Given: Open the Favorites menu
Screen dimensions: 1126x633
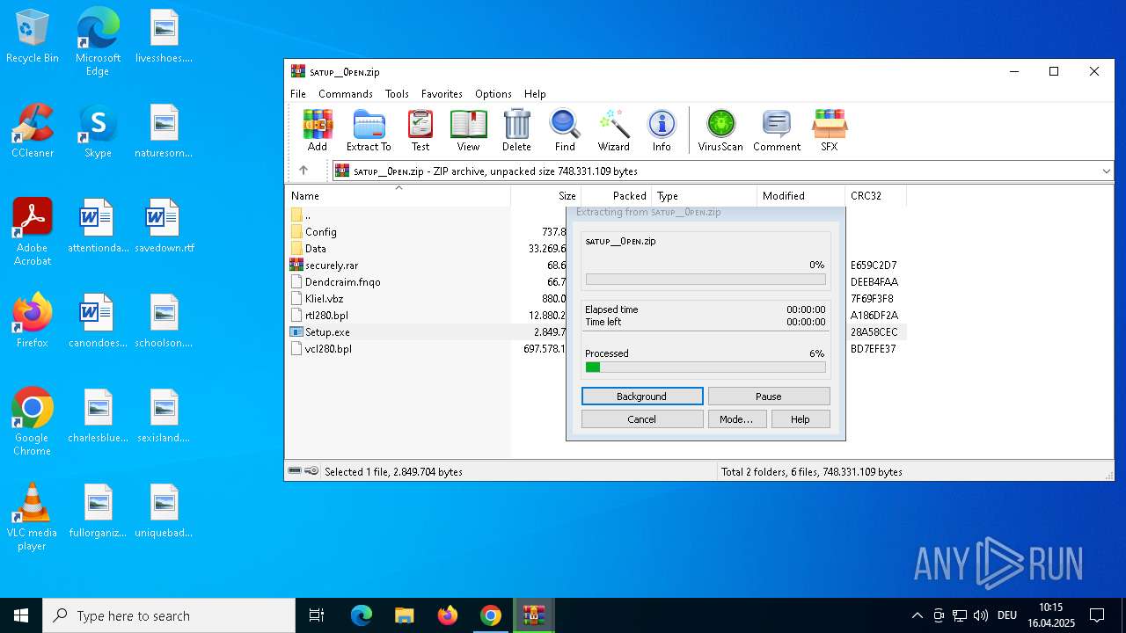Looking at the screenshot, I should click(442, 94).
